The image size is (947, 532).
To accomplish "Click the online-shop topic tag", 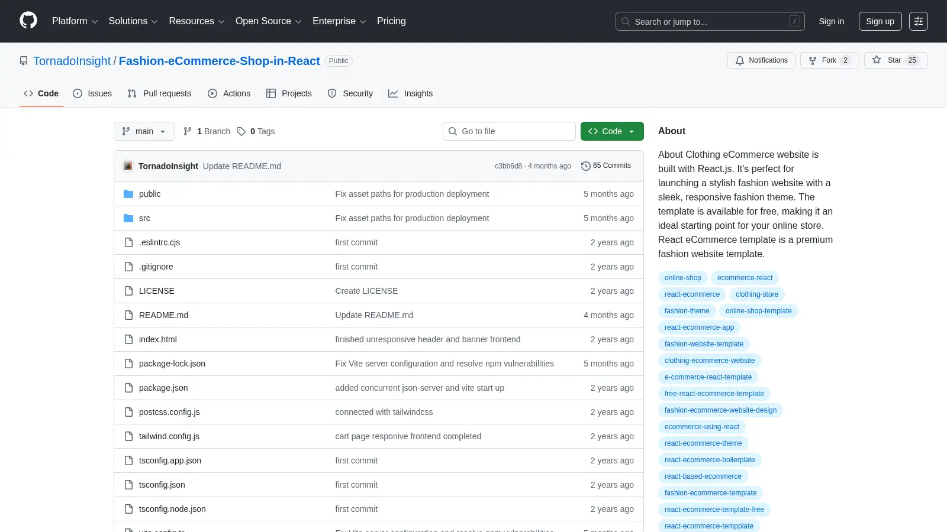I will [x=683, y=278].
